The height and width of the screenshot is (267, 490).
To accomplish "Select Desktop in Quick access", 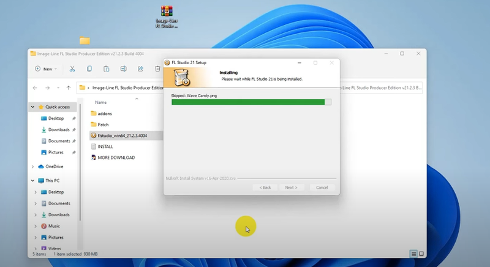I will tap(56, 119).
